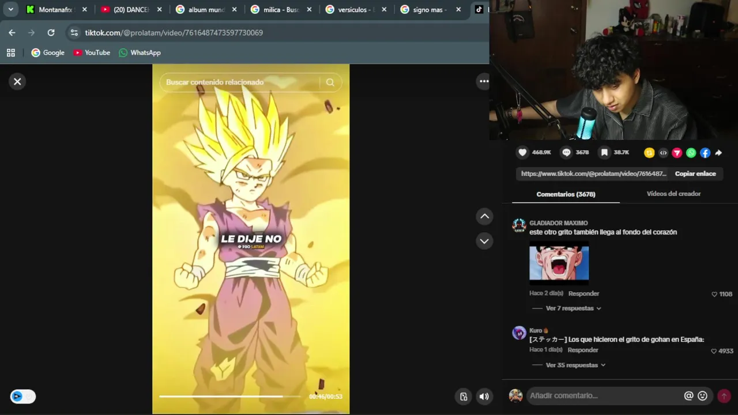Image resolution: width=738 pixels, height=415 pixels.
Task: Click the tiktok.com URL in address bar
Action: [174, 33]
